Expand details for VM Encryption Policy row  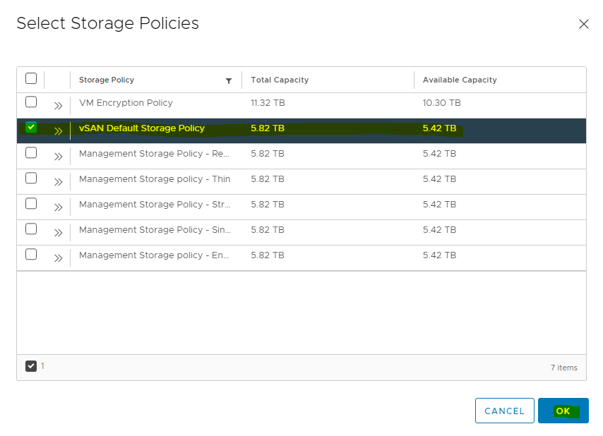click(58, 106)
